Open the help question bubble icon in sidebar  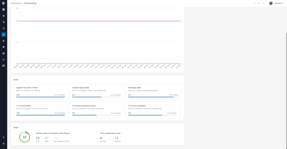3,60
